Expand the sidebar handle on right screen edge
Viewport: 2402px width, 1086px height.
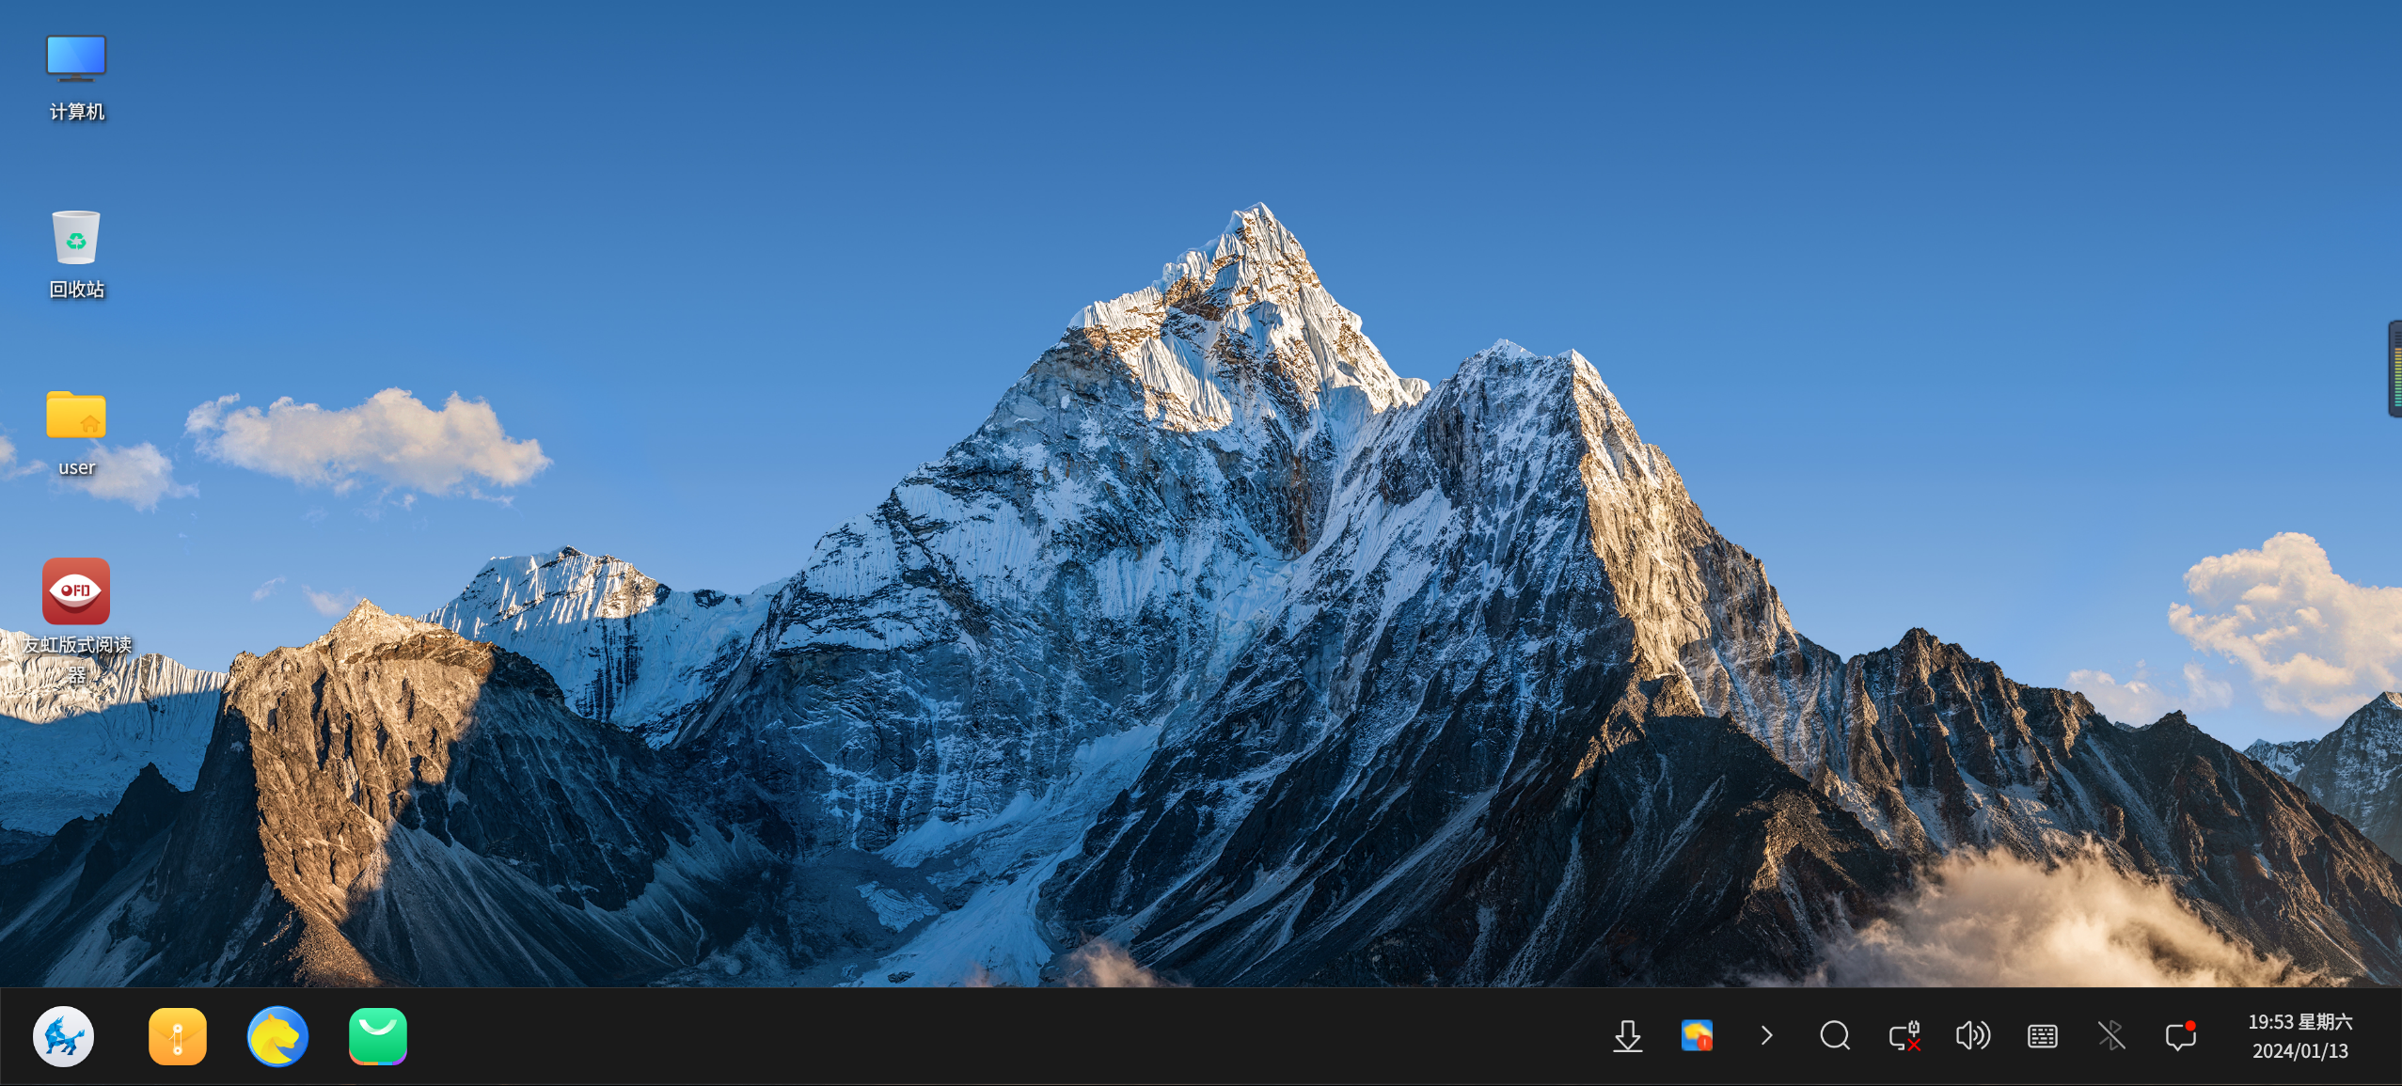(x=2395, y=369)
